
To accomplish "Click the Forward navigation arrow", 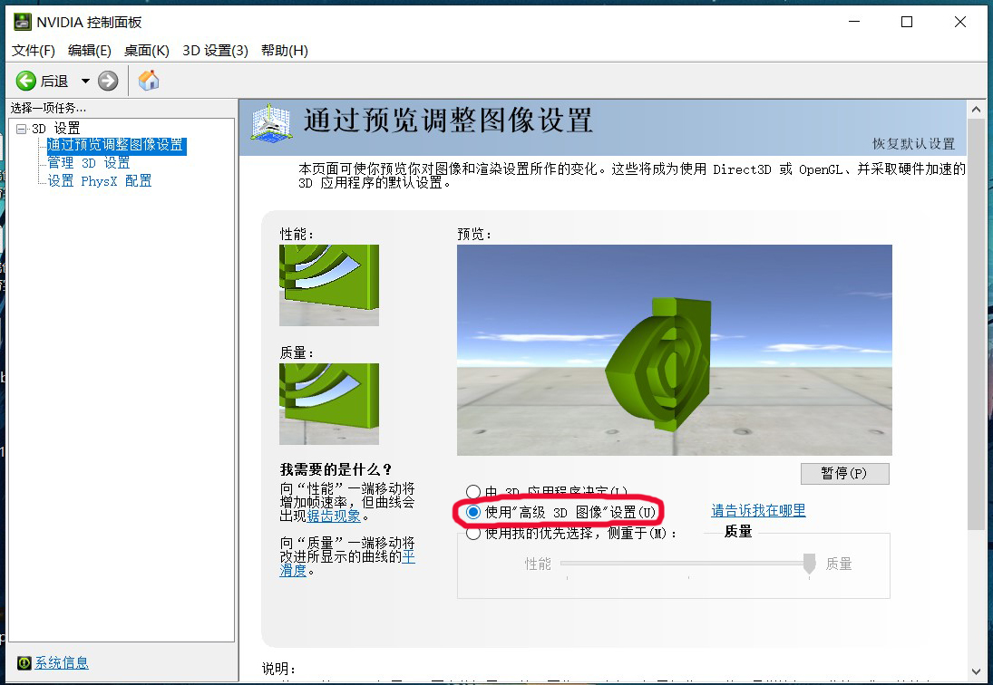I will pyautogui.click(x=107, y=80).
